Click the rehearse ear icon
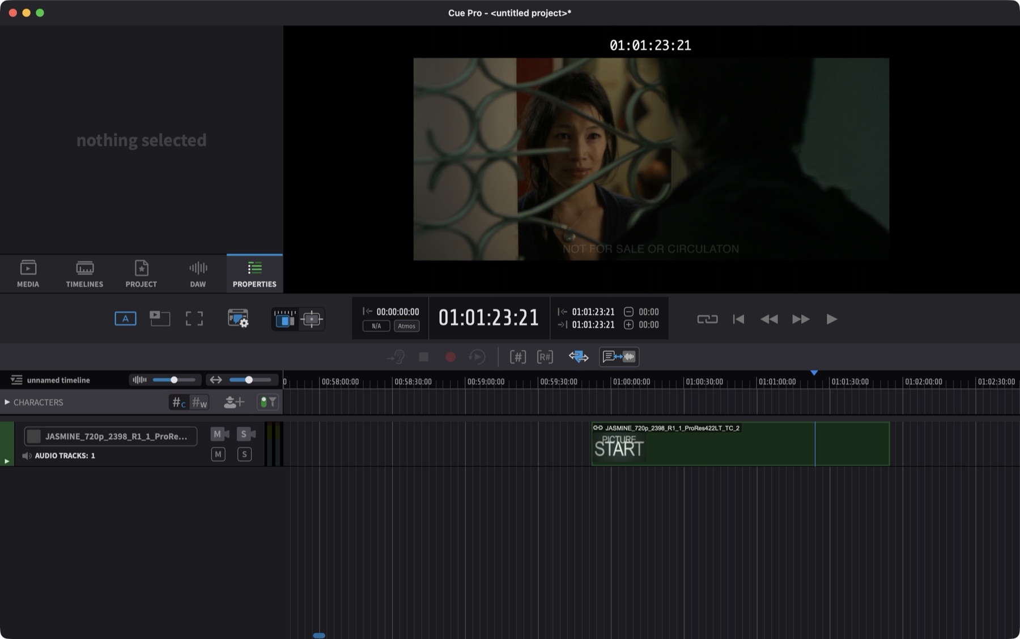 pyautogui.click(x=396, y=357)
